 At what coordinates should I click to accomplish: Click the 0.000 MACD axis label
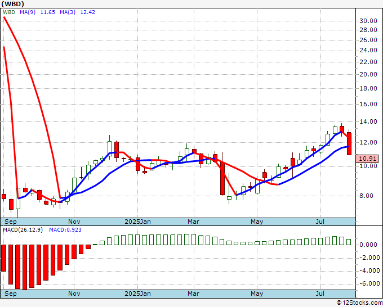369,245
